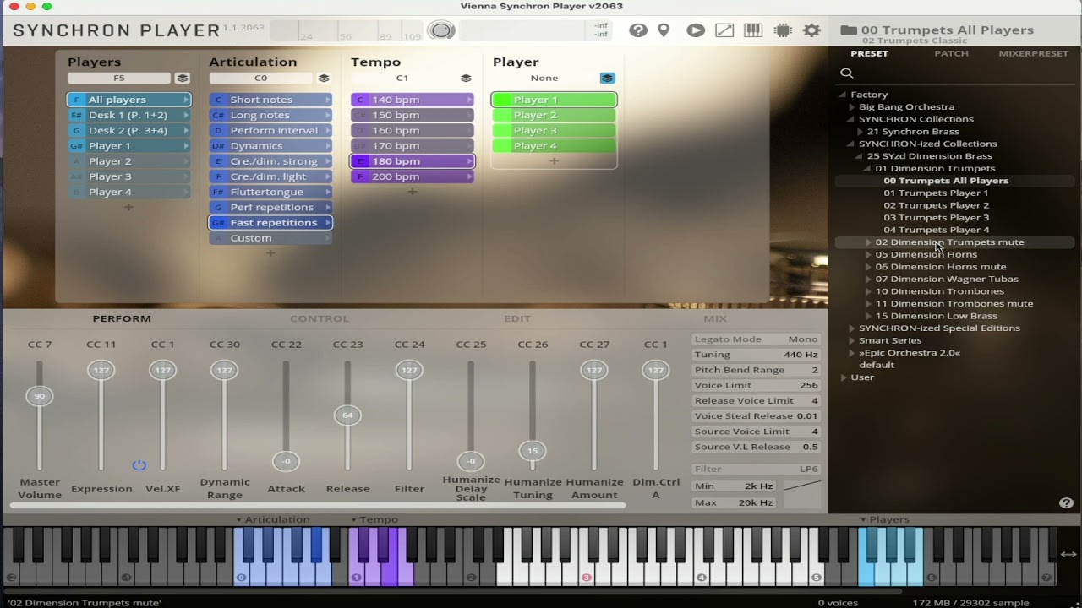Expand 10 Dimension Trombones folder
The width and height of the screenshot is (1082, 608).
(868, 291)
